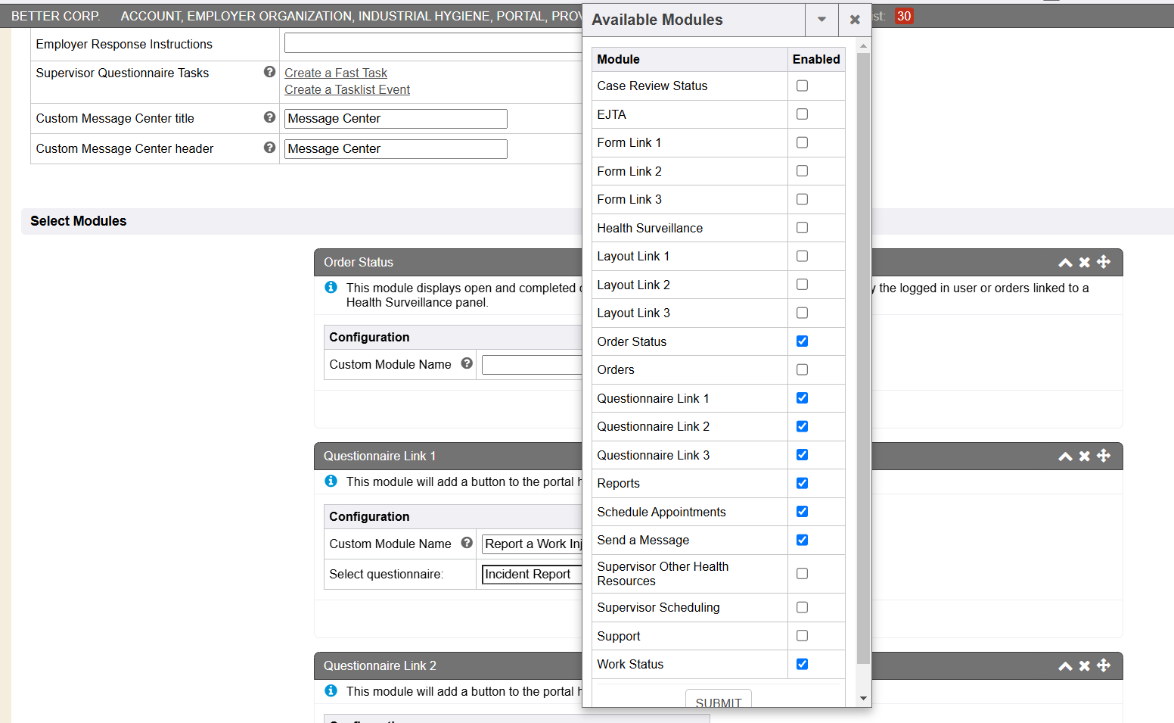This screenshot has height=723, width=1174.
Task: Collapse the Order Status module panel
Action: point(1065,263)
